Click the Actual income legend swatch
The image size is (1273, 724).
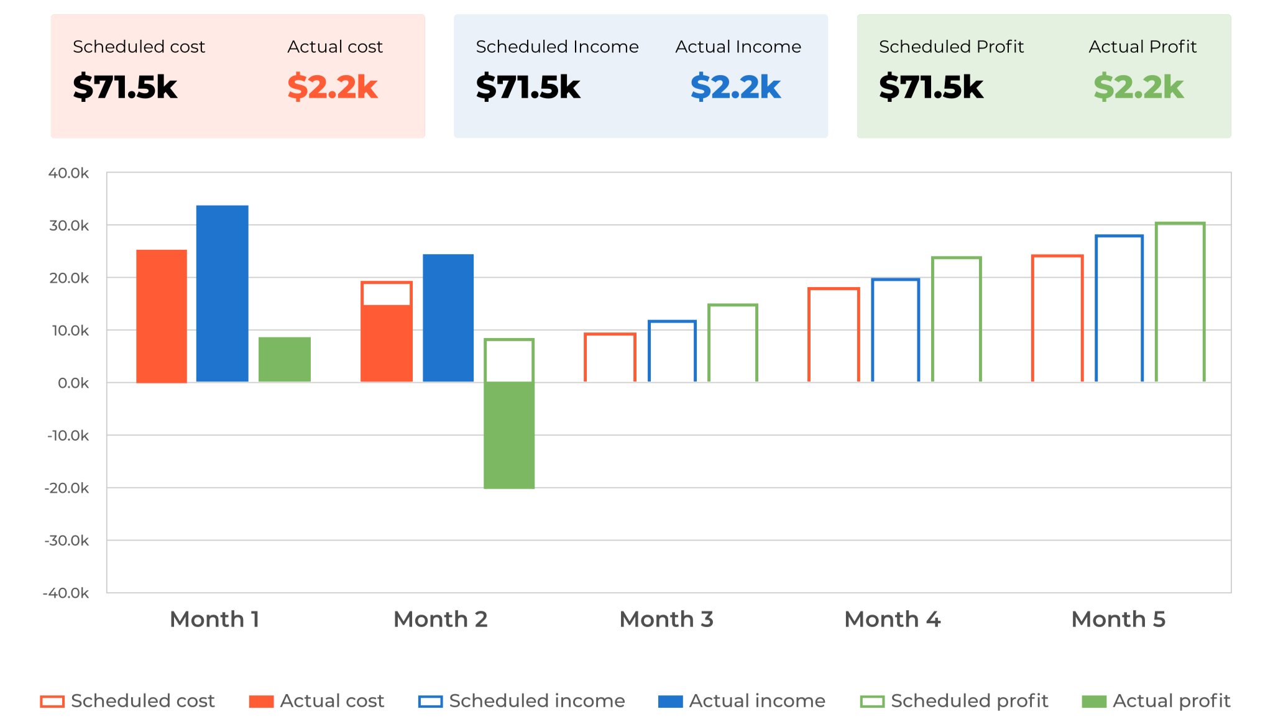coord(670,702)
